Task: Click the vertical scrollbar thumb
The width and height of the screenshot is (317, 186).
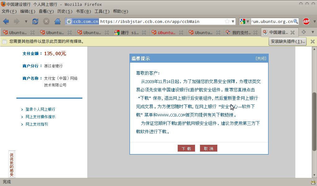Action: click(314, 122)
